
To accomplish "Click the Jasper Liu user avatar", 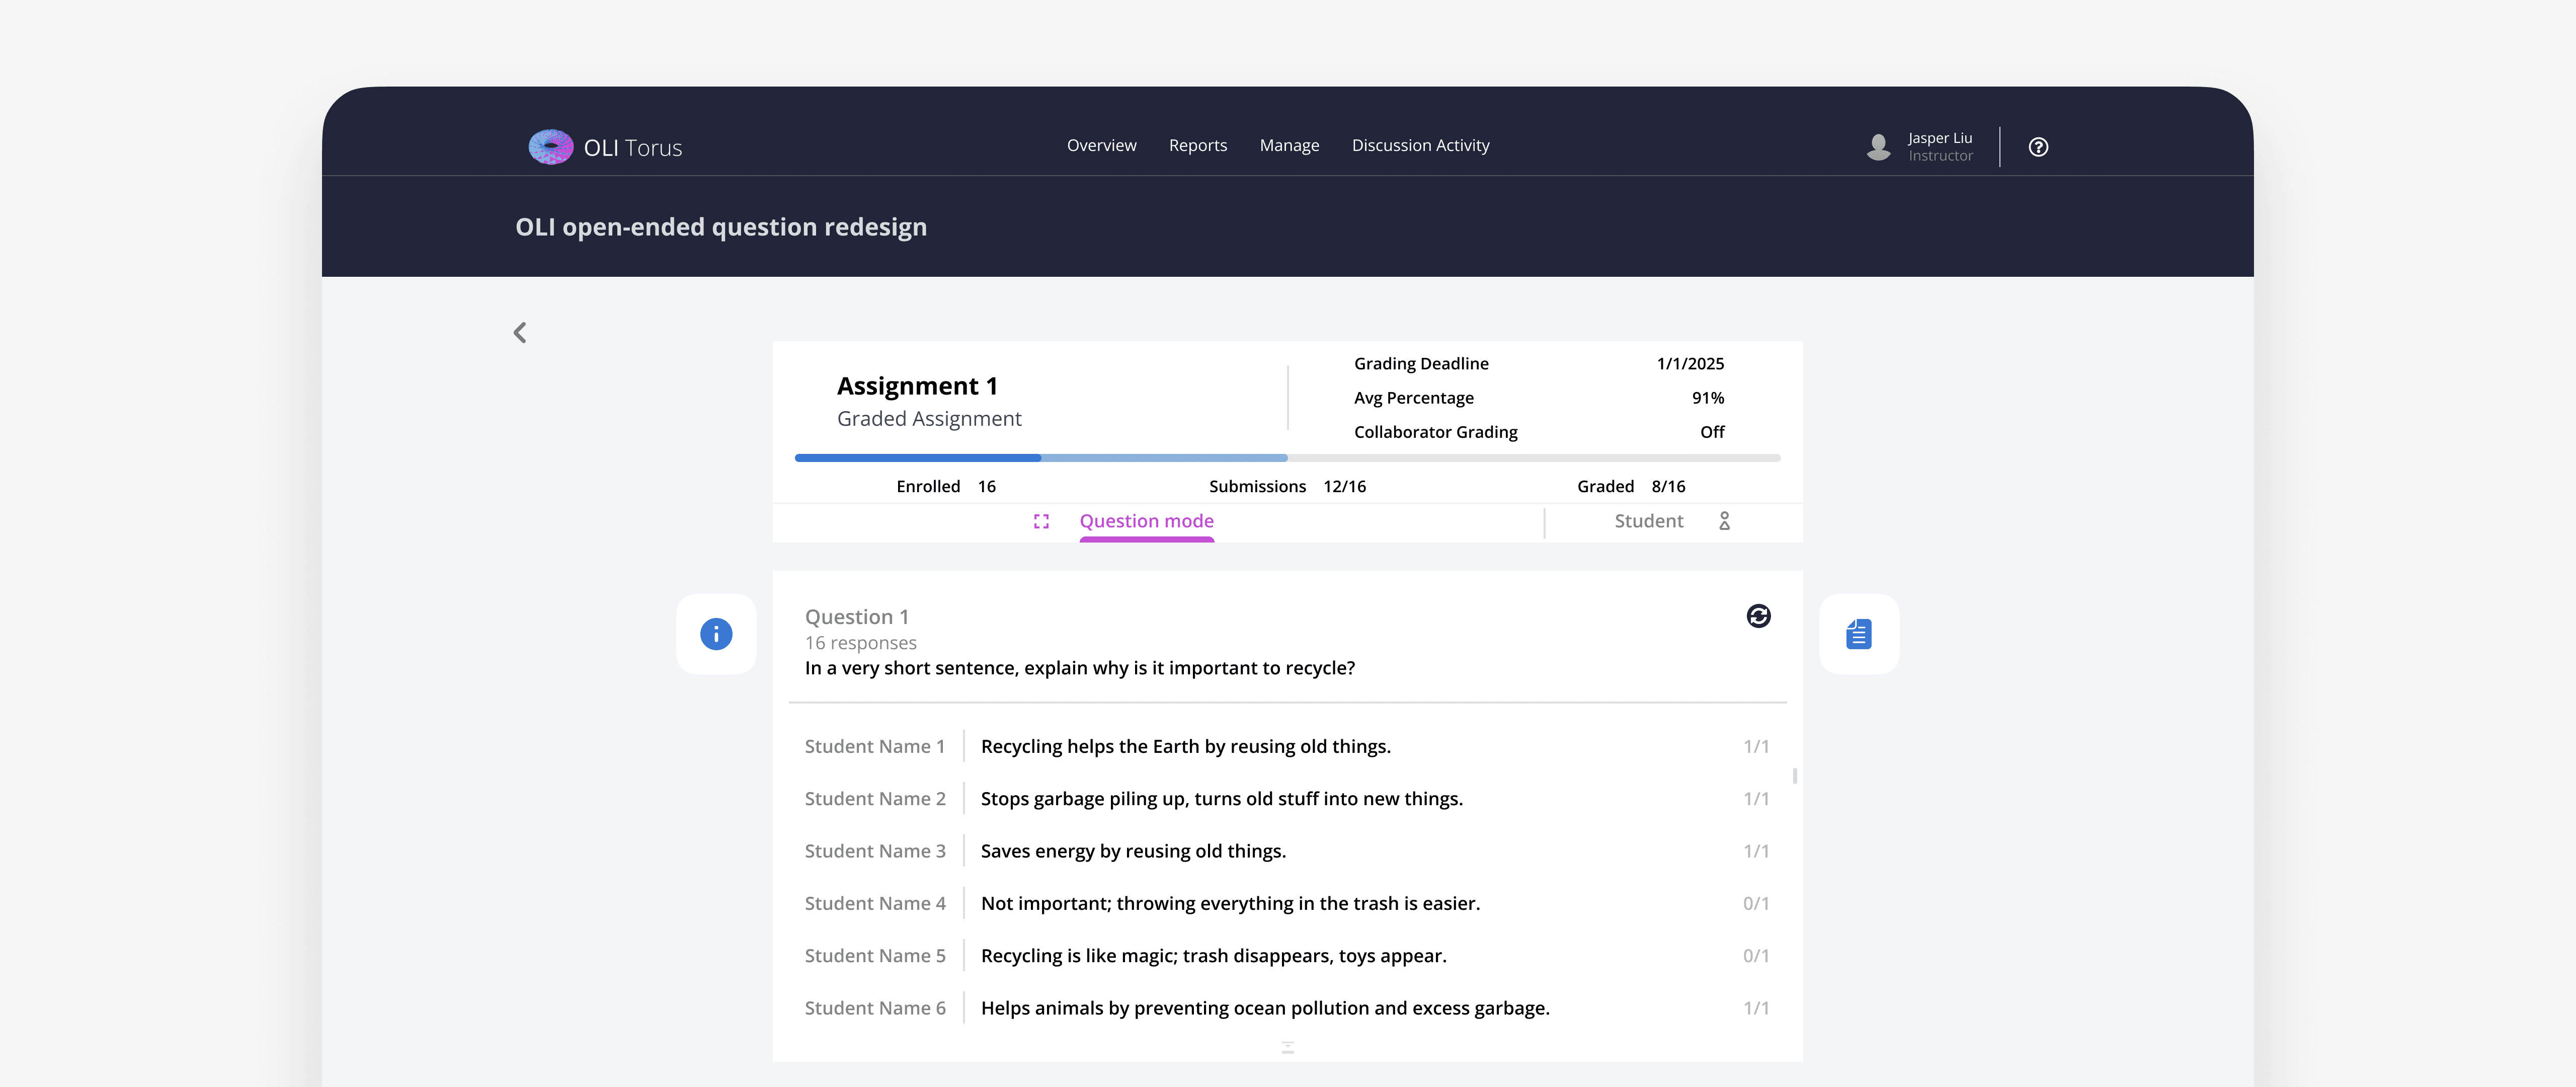I will (1878, 147).
